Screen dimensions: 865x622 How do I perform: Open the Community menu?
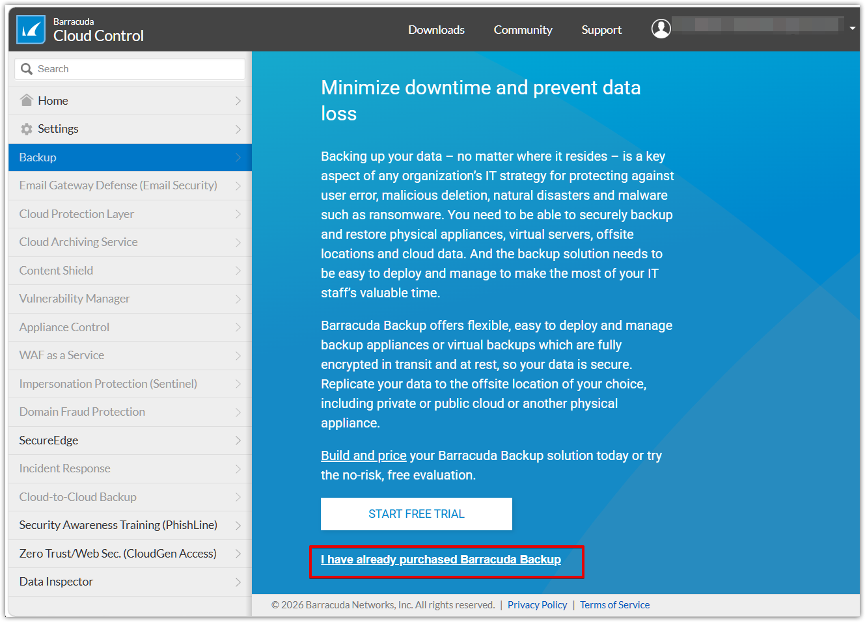[x=523, y=30]
